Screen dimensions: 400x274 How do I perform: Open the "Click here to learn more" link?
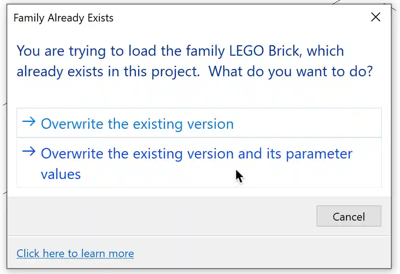pos(75,253)
